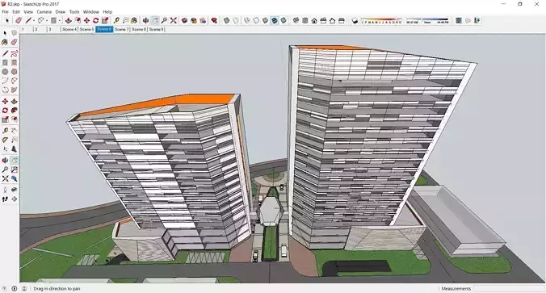
Task: Switch to Iso view
Action: 296,20
